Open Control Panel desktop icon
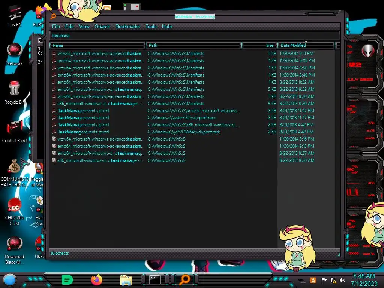 (x=15, y=132)
